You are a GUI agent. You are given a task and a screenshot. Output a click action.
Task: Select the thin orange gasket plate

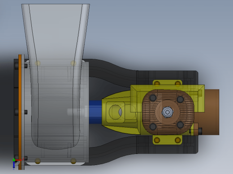[20, 112]
